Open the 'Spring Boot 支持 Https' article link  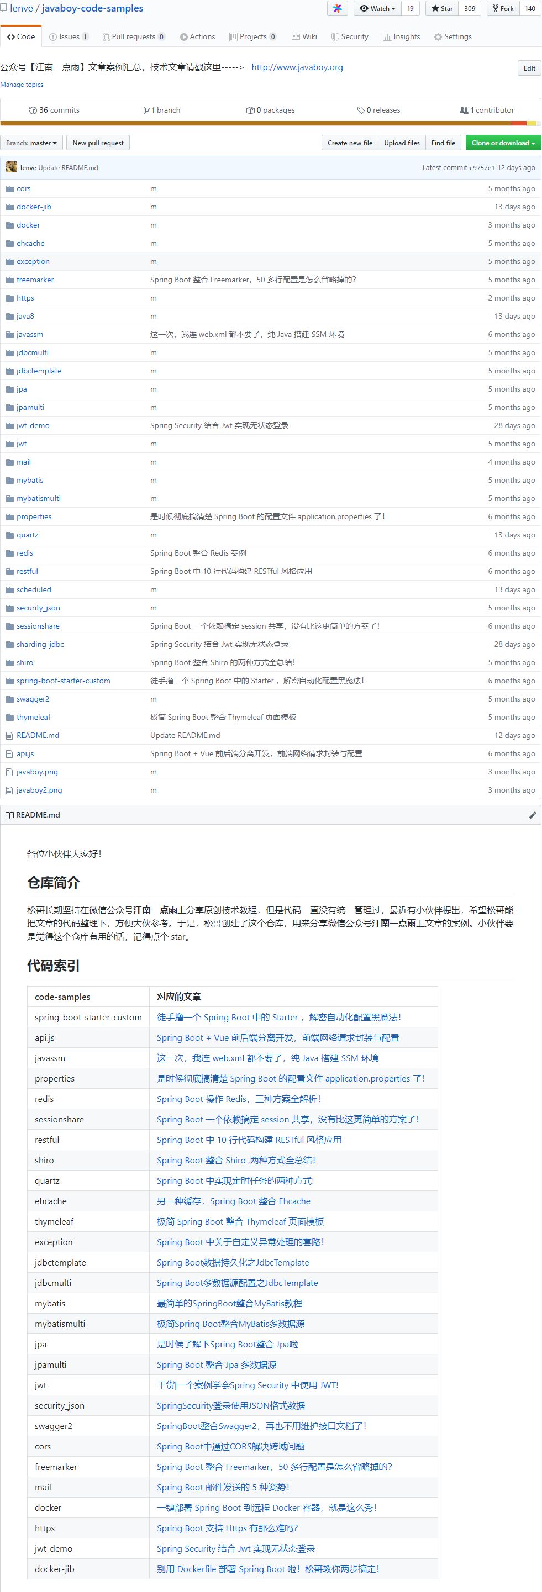click(x=228, y=1528)
